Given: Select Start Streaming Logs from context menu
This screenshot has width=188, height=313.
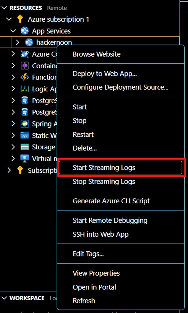Looking at the screenshot, I should [x=104, y=168].
